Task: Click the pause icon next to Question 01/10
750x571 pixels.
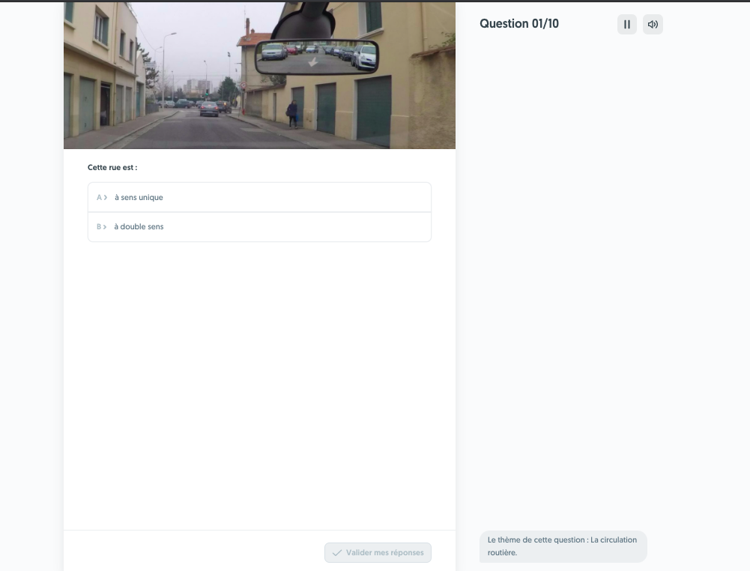Action: point(626,24)
